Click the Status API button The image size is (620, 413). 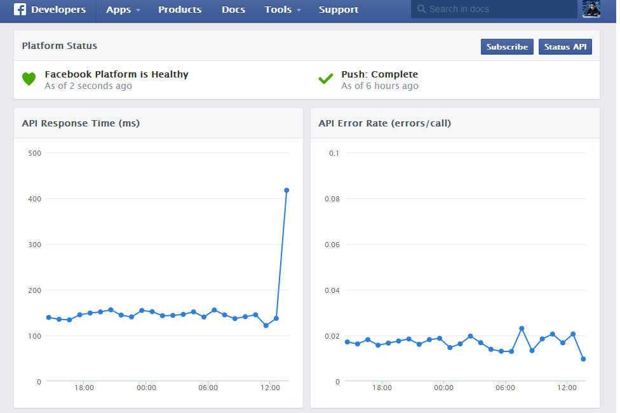(565, 46)
